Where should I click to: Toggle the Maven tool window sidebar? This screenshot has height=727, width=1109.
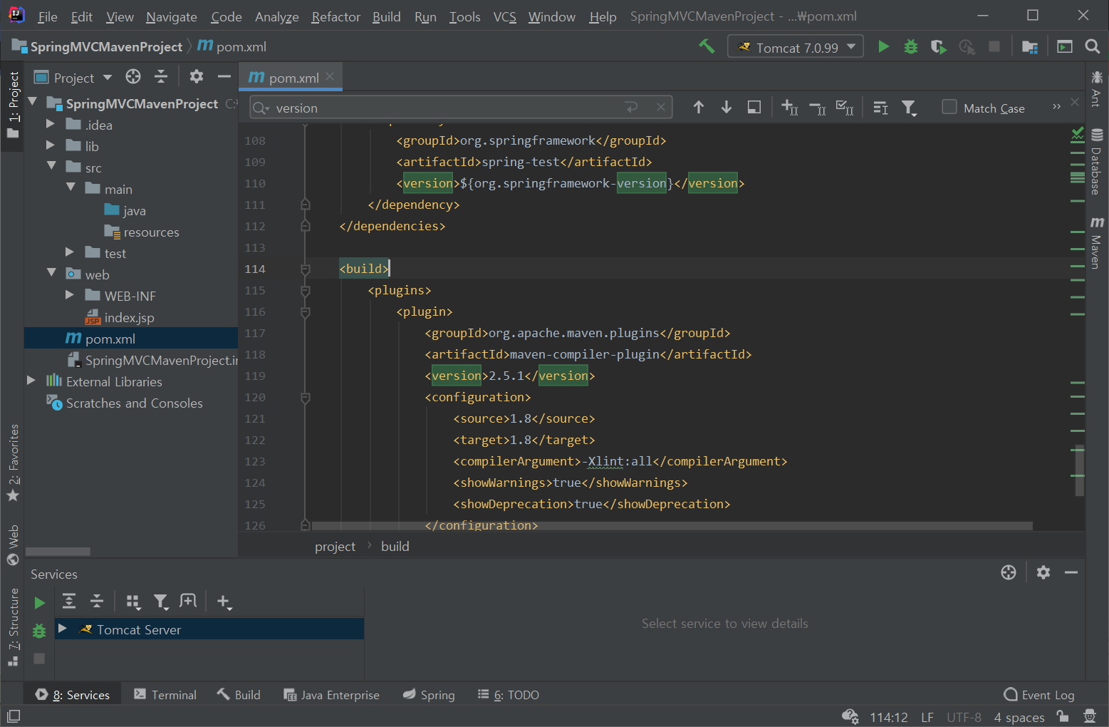click(1096, 244)
